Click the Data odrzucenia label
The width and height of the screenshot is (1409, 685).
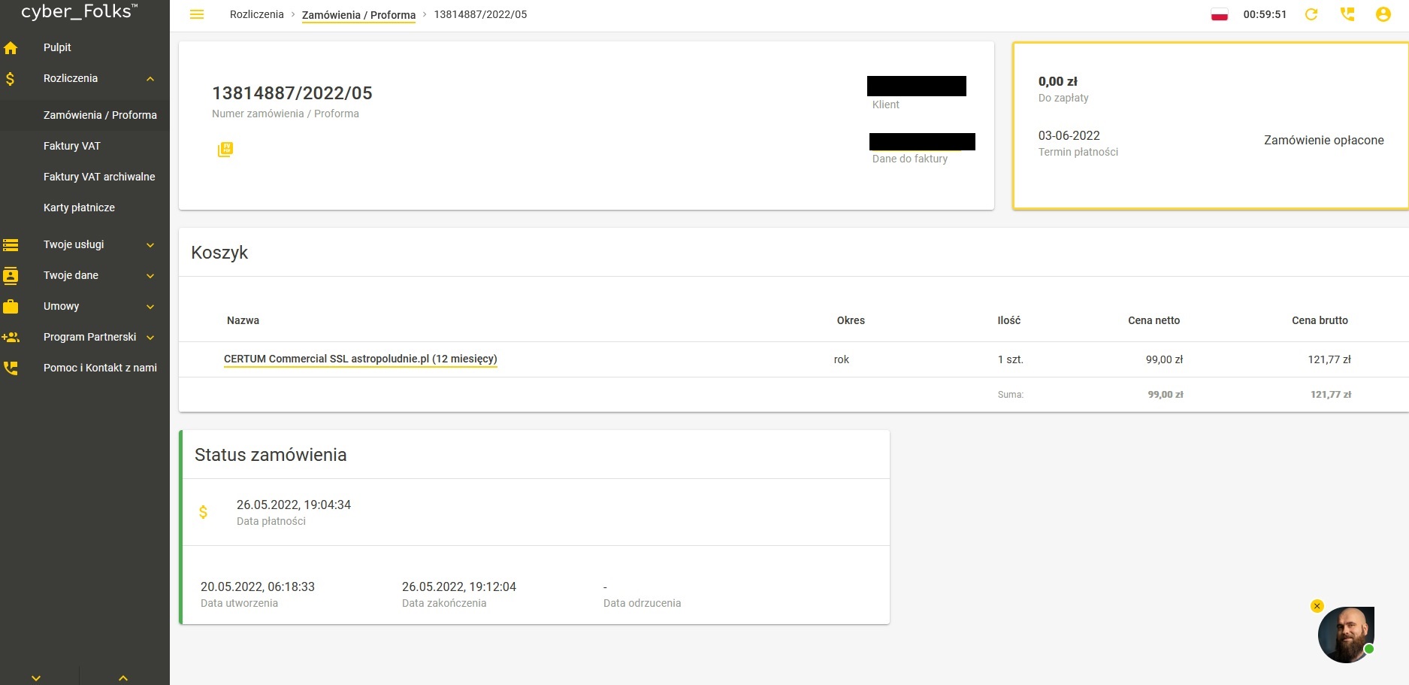pyautogui.click(x=642, y=603)
